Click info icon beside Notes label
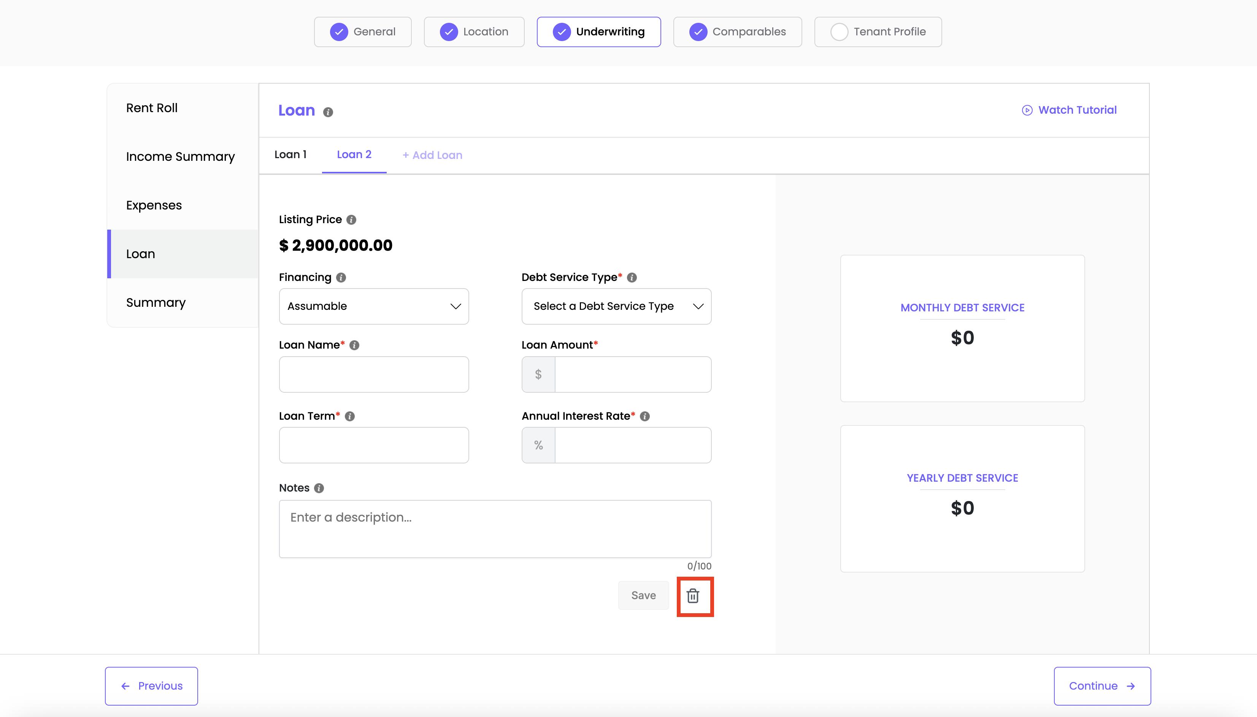This screenshot has width=1257, height=717. [x=319, y=488]
